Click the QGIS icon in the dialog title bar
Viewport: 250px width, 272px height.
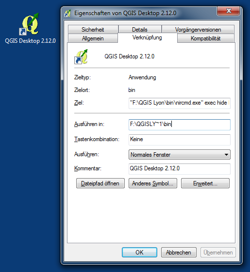point(68,13)
